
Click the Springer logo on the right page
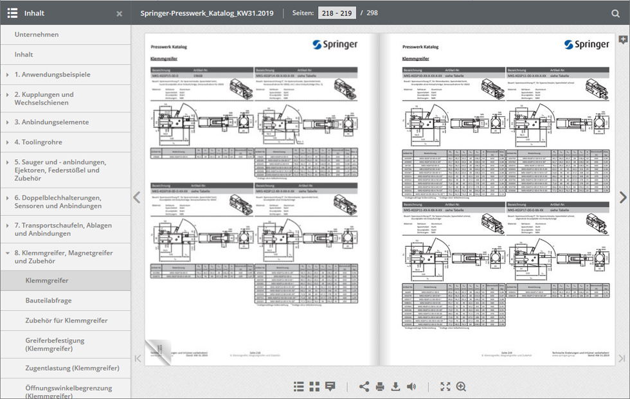pyautogui.click(x=586, y=44)
